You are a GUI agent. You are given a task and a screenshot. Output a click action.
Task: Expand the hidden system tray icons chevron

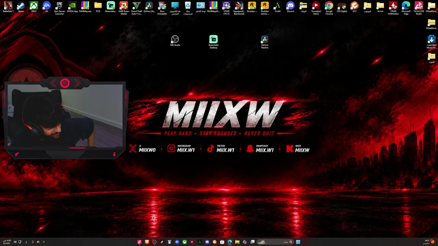(x=44, y=242)
